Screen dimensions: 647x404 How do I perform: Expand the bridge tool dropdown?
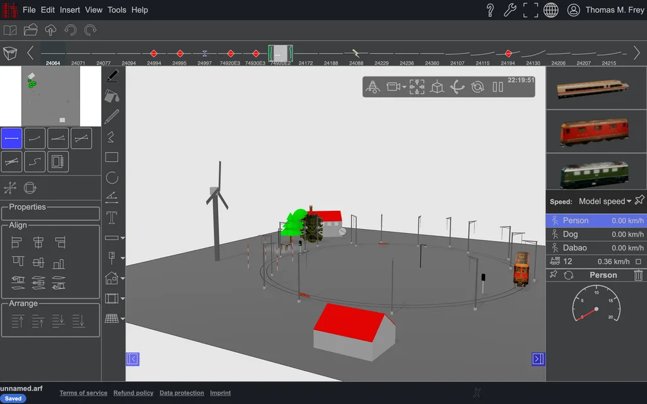click(123, 299)
